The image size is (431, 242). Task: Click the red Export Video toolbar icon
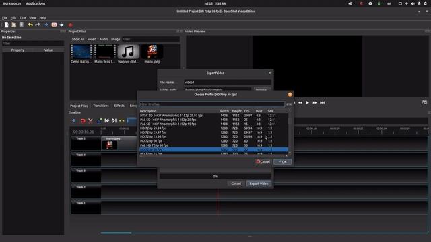(x=70, y=25)
